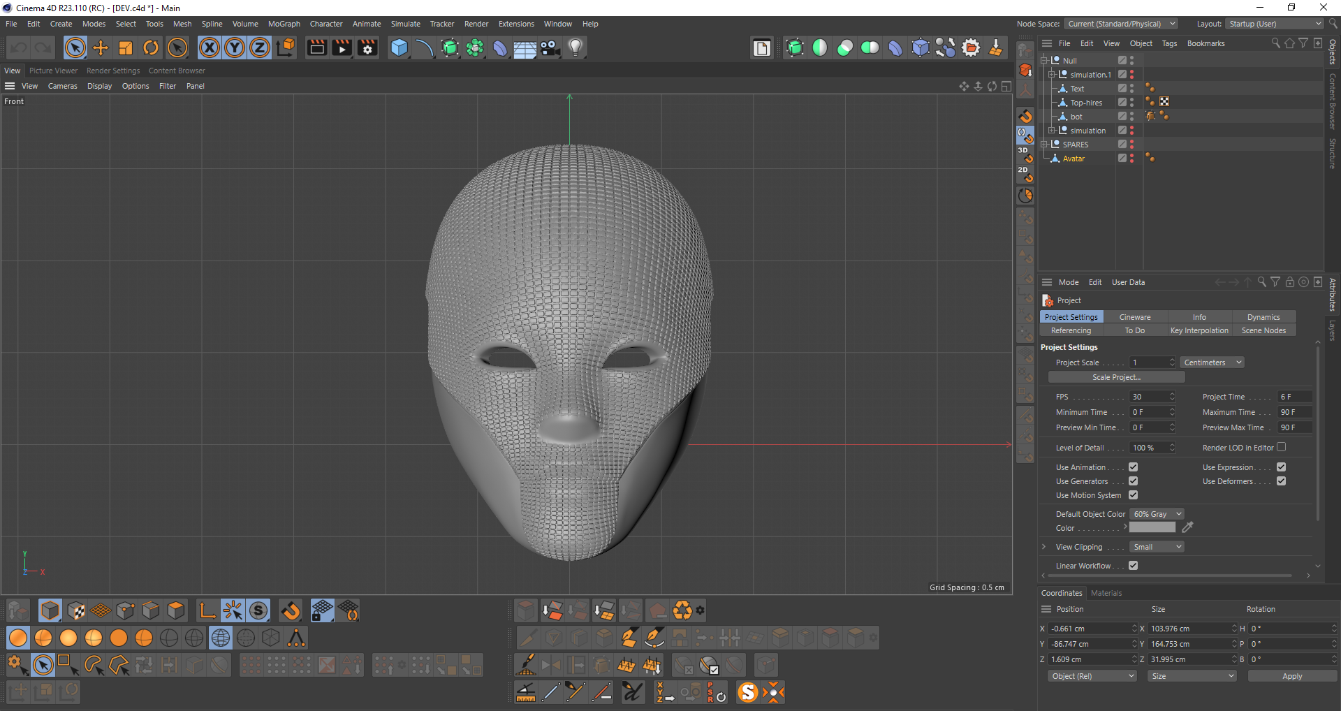Switch to Picture Viewer tab
The image size is (1341, 711).
(54, 71)
